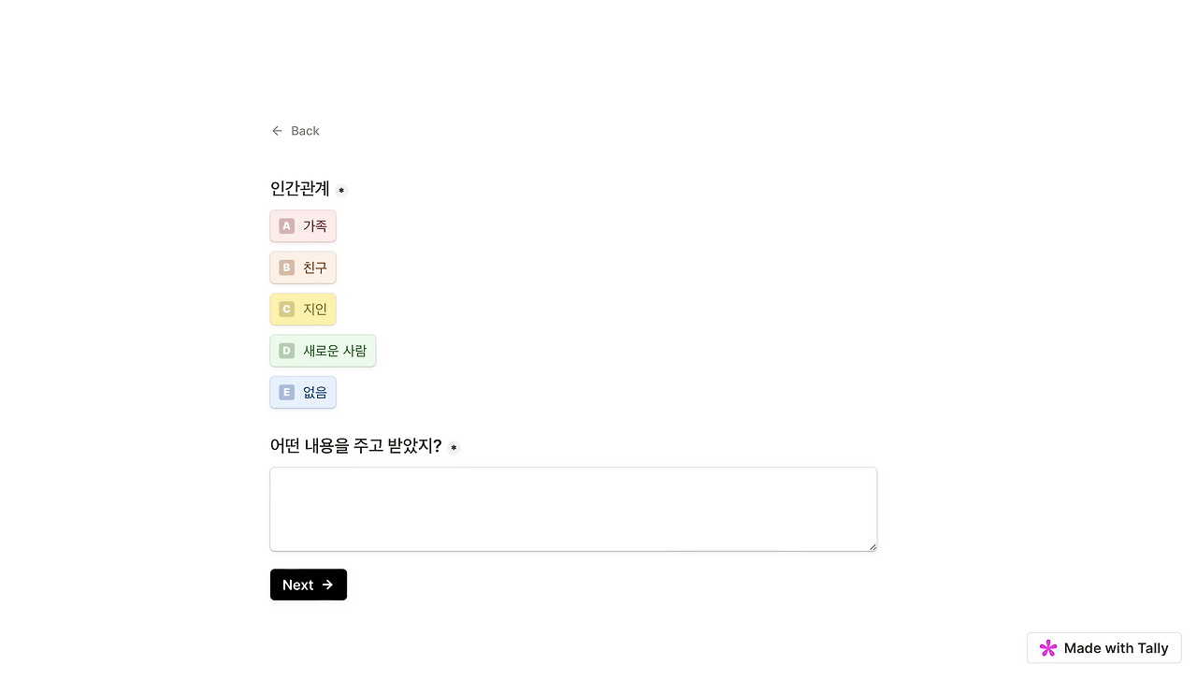The image size is (1197, 679).
Task: Click the pink Tally flower logo
Action: 1048,648
